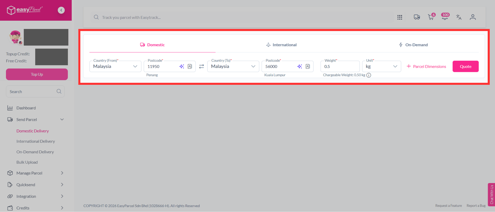Click the Top Up button

coord(37,74)
